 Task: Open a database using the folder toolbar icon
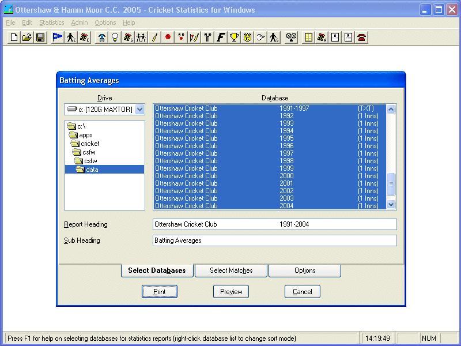coord(27,37)
